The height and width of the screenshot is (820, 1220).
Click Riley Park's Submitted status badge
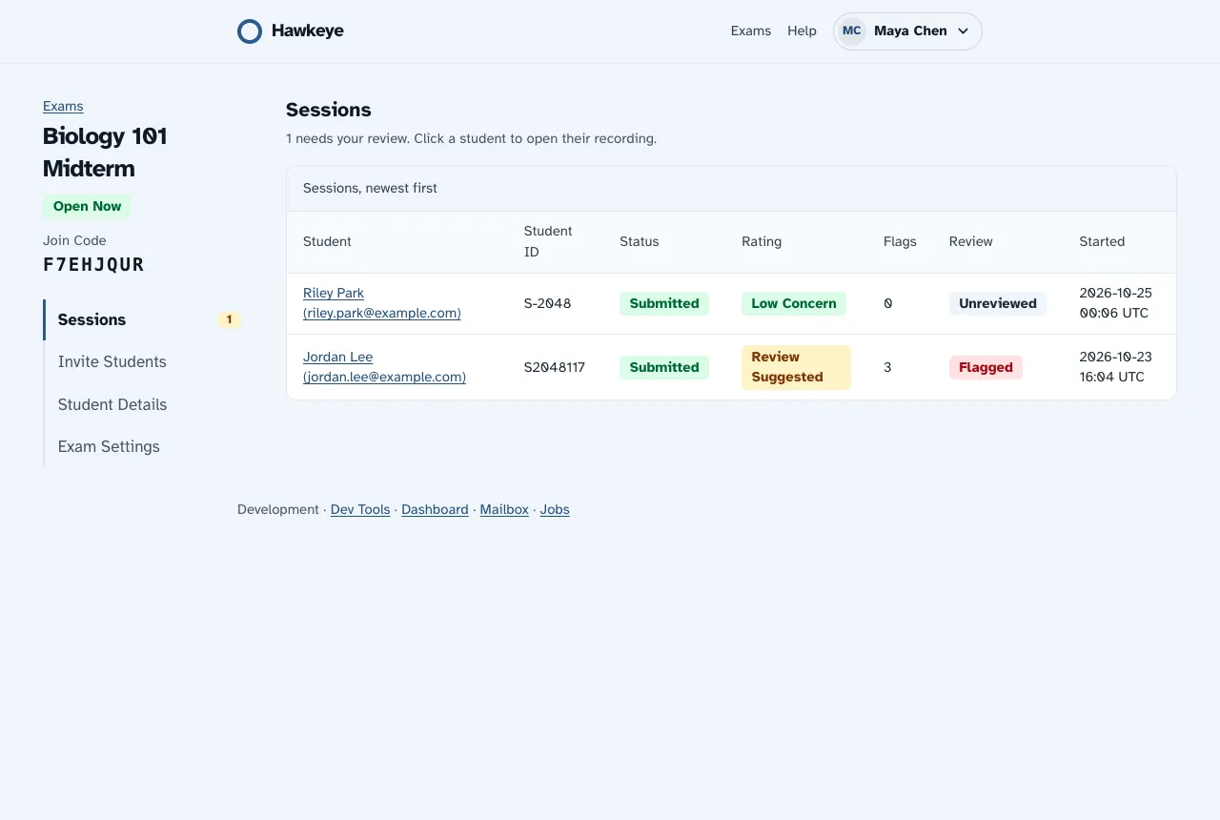click(x=664, y=303)
